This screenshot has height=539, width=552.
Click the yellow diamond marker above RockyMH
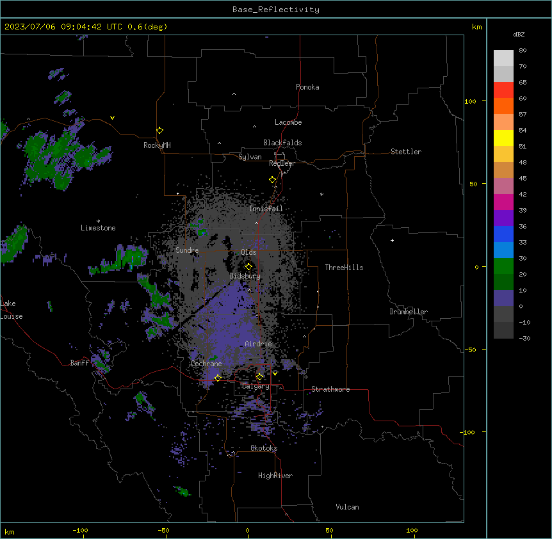[159, 130]
